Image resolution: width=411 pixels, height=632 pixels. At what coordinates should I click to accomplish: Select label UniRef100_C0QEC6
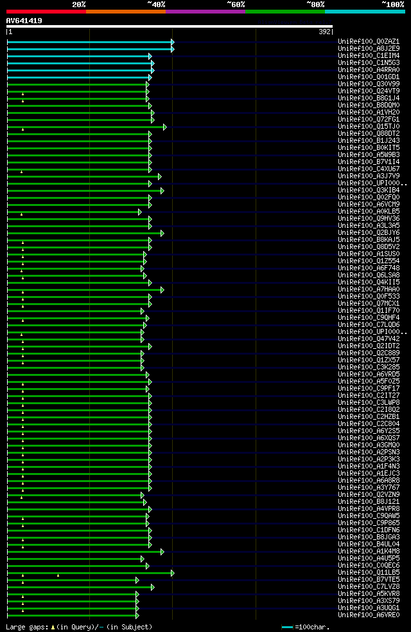pyautogui.click(x=369, y=566)
